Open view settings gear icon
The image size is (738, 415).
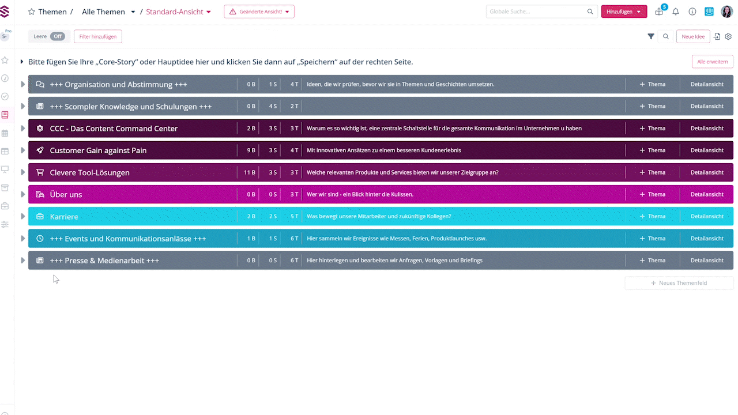(728, 36)
